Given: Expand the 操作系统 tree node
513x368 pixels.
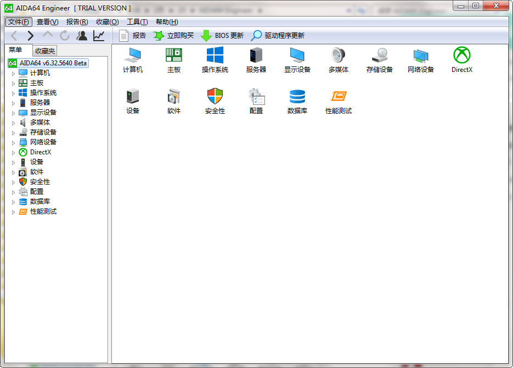Looking at the screenshot, I should coord(13,93).
